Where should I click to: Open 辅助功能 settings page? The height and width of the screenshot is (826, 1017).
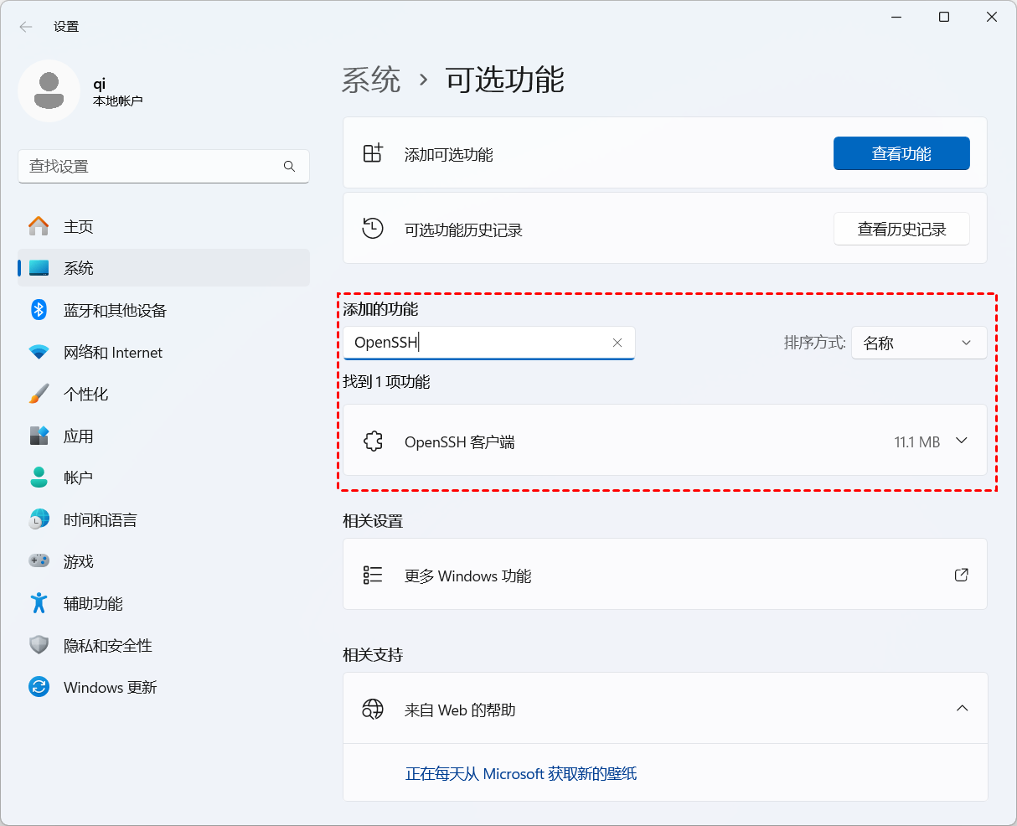point(163,603)
